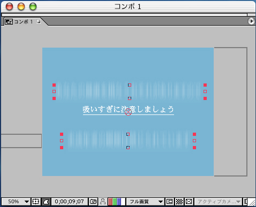The height and width of the screenshot is (207, 256).
Task: Click the window resize grip corner
Action: tap(252, 202)
